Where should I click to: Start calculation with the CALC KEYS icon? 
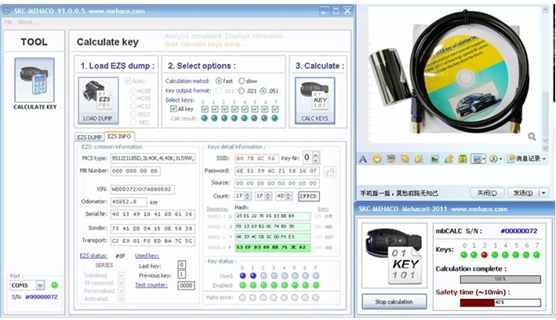315,100
